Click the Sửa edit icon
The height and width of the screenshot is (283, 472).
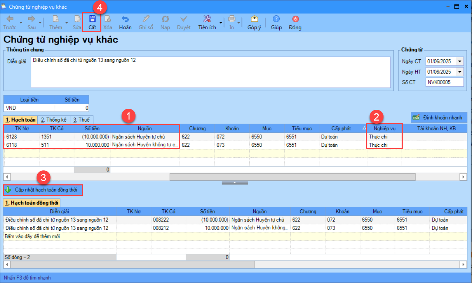(x=77, y=19)
